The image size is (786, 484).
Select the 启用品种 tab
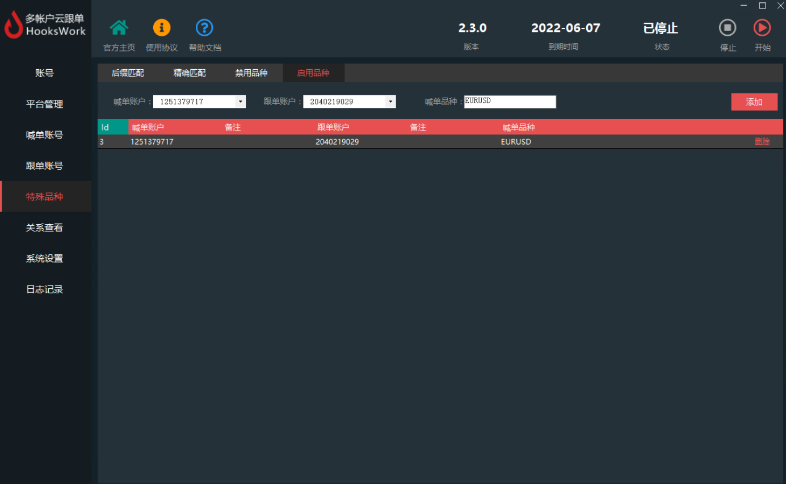coord(313,73)
